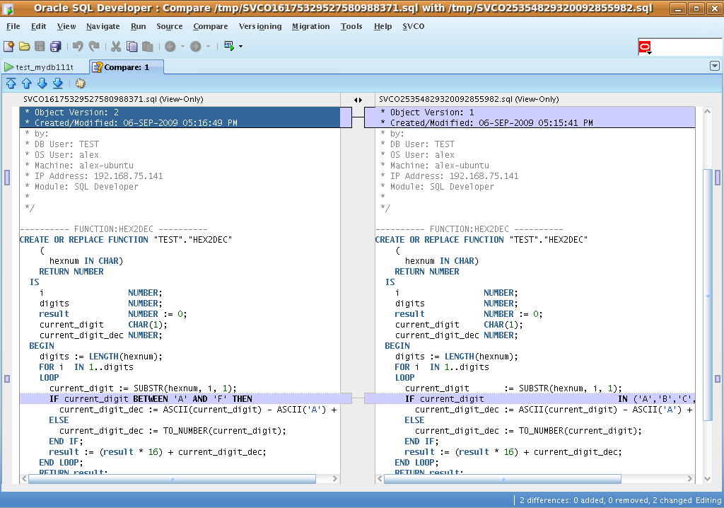
Task: Switch to the test_mydb111t tab
Action: [x=39, y=67]
